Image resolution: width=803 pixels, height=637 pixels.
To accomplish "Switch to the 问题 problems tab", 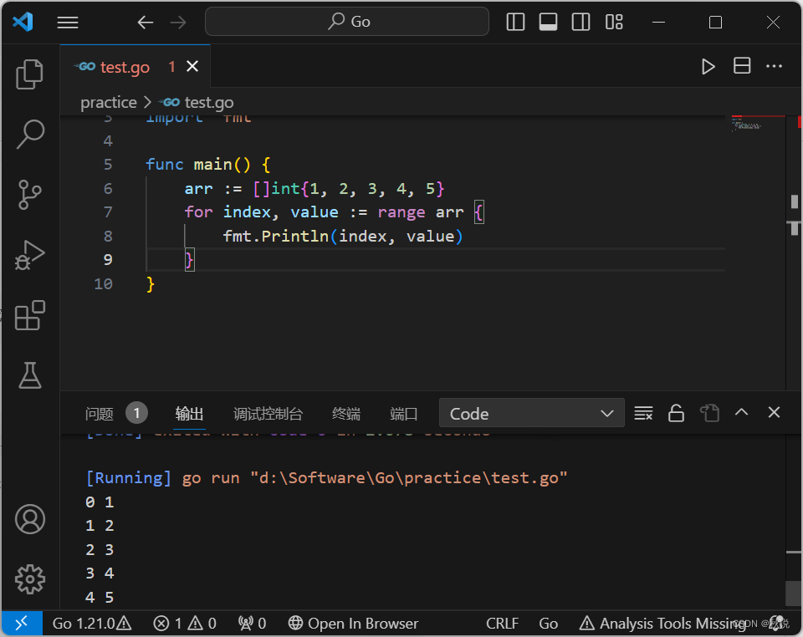I will pyautogui.click(x=100, y=414).
